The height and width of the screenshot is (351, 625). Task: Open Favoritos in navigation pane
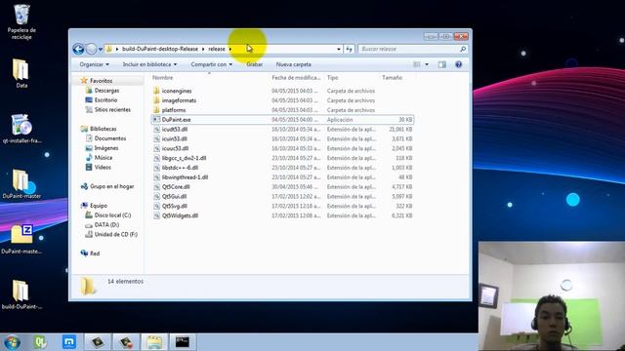pyautogui.click(x=101, y=81)
